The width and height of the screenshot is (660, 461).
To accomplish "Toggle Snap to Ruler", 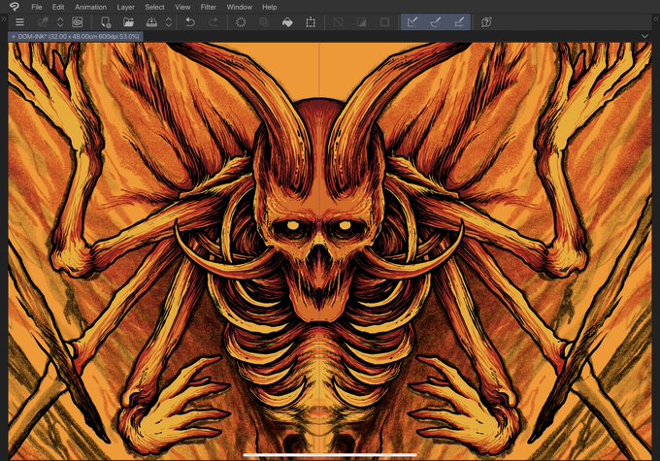I will [412, 21].
